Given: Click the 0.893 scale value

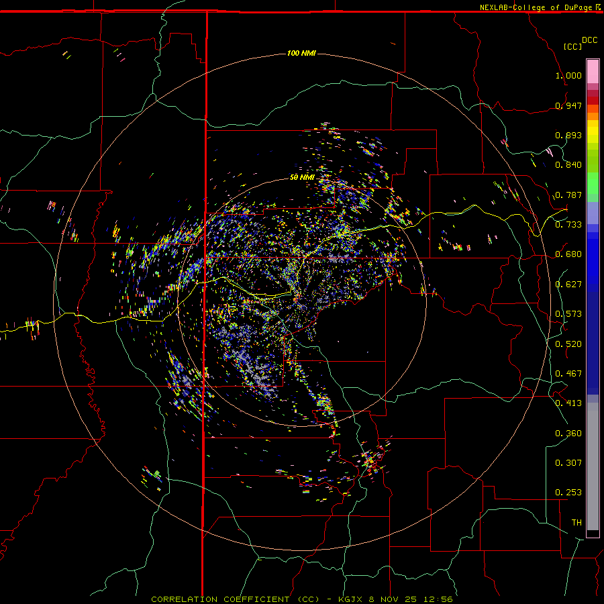Looking at the screenshot, I should pos(568,135).
